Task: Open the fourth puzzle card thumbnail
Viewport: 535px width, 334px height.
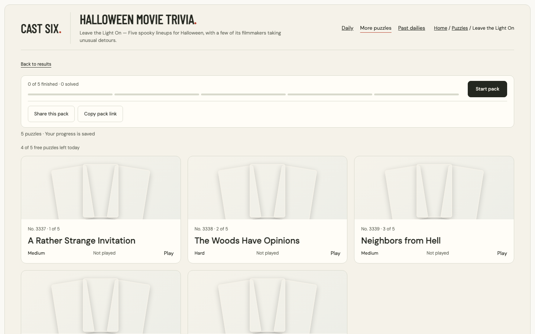Action: [x=101, y=302]
